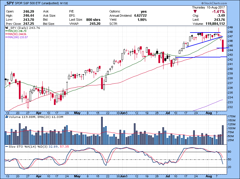Screen dimensions: 240x179
Task: Click the Chg value -3.49
Action: click(221, 16)
